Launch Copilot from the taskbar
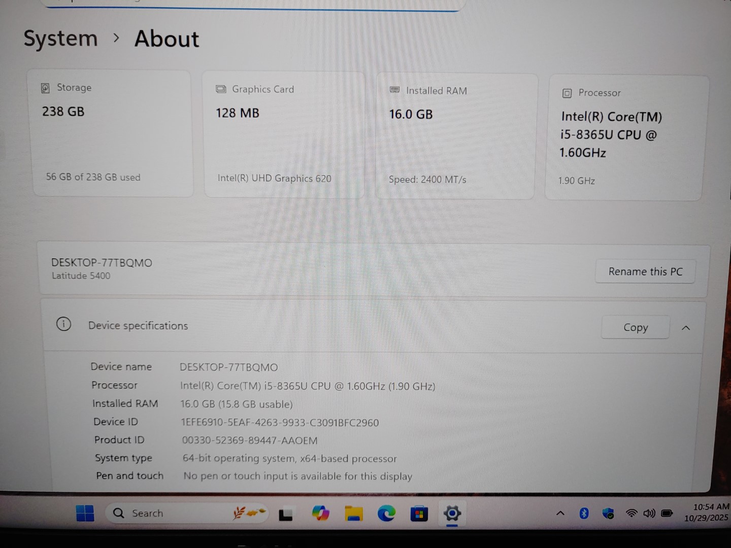The height and width of the screenshot is (548, 731). pos(320,513)
